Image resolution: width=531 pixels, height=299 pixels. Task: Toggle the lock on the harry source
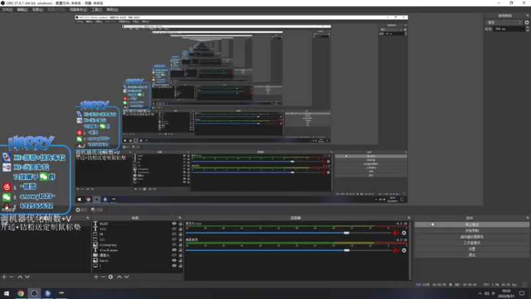point(180,260)
